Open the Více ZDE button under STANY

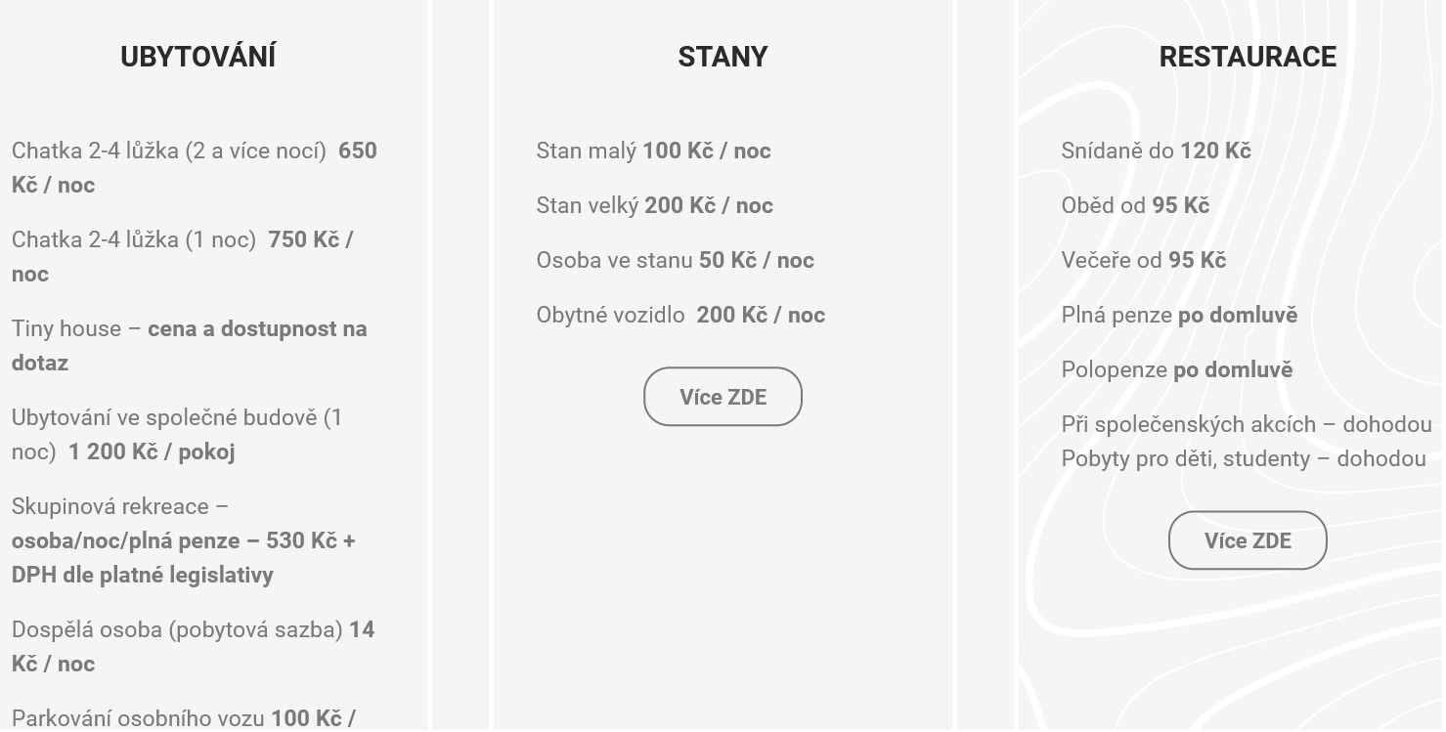click(x=723, y=397)
